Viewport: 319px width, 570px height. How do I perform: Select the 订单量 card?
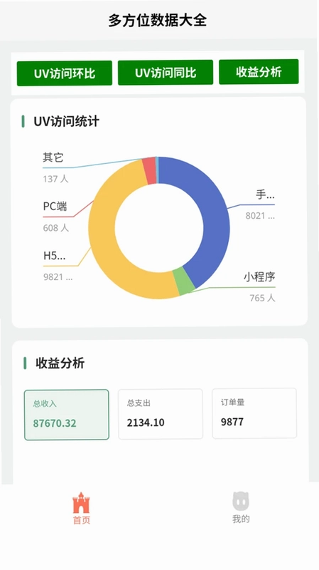point(254,413)
